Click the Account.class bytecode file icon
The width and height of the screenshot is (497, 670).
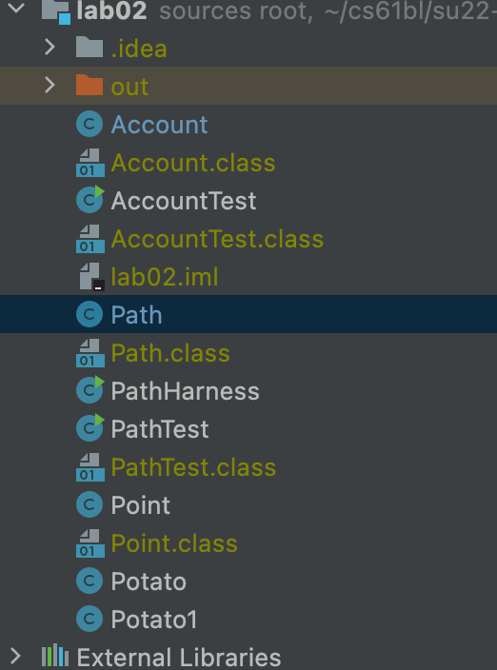tap(90, 163)
